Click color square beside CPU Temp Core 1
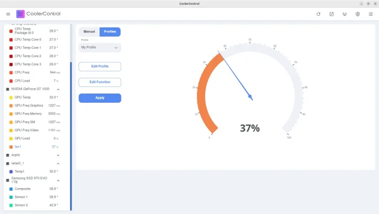 (11, 48)
